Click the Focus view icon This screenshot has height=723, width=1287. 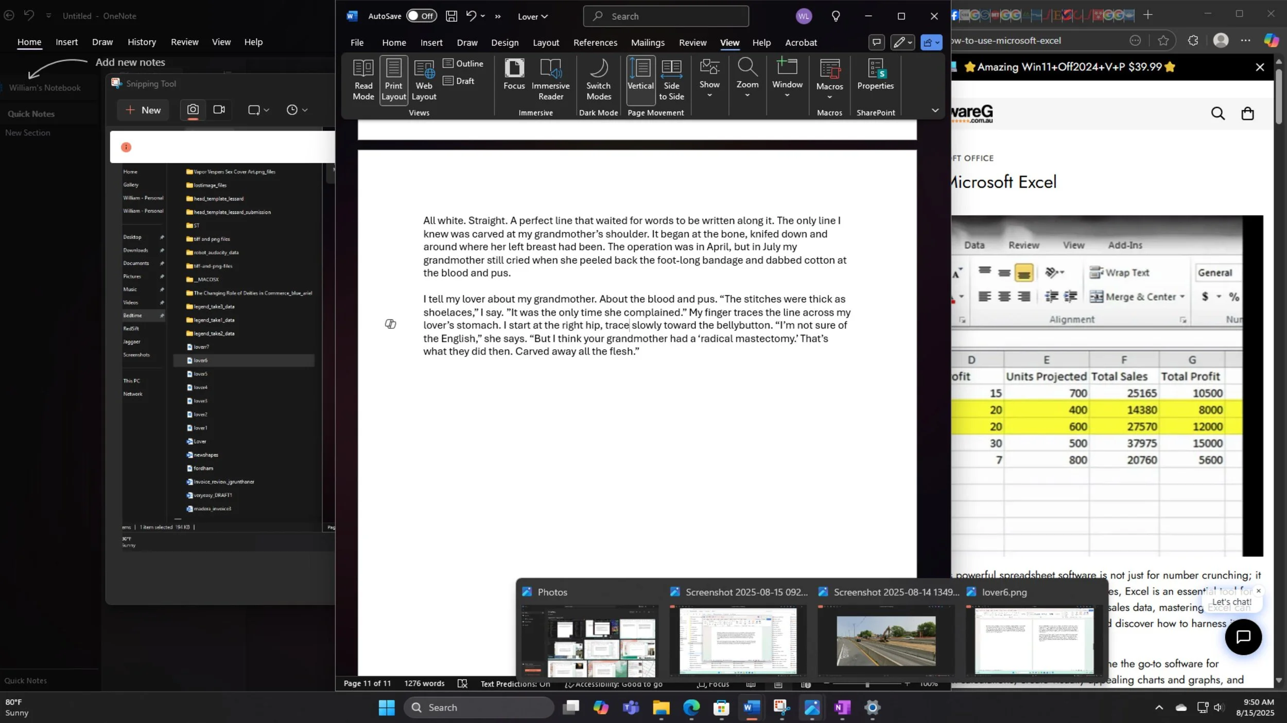click(x=514, y=74)
